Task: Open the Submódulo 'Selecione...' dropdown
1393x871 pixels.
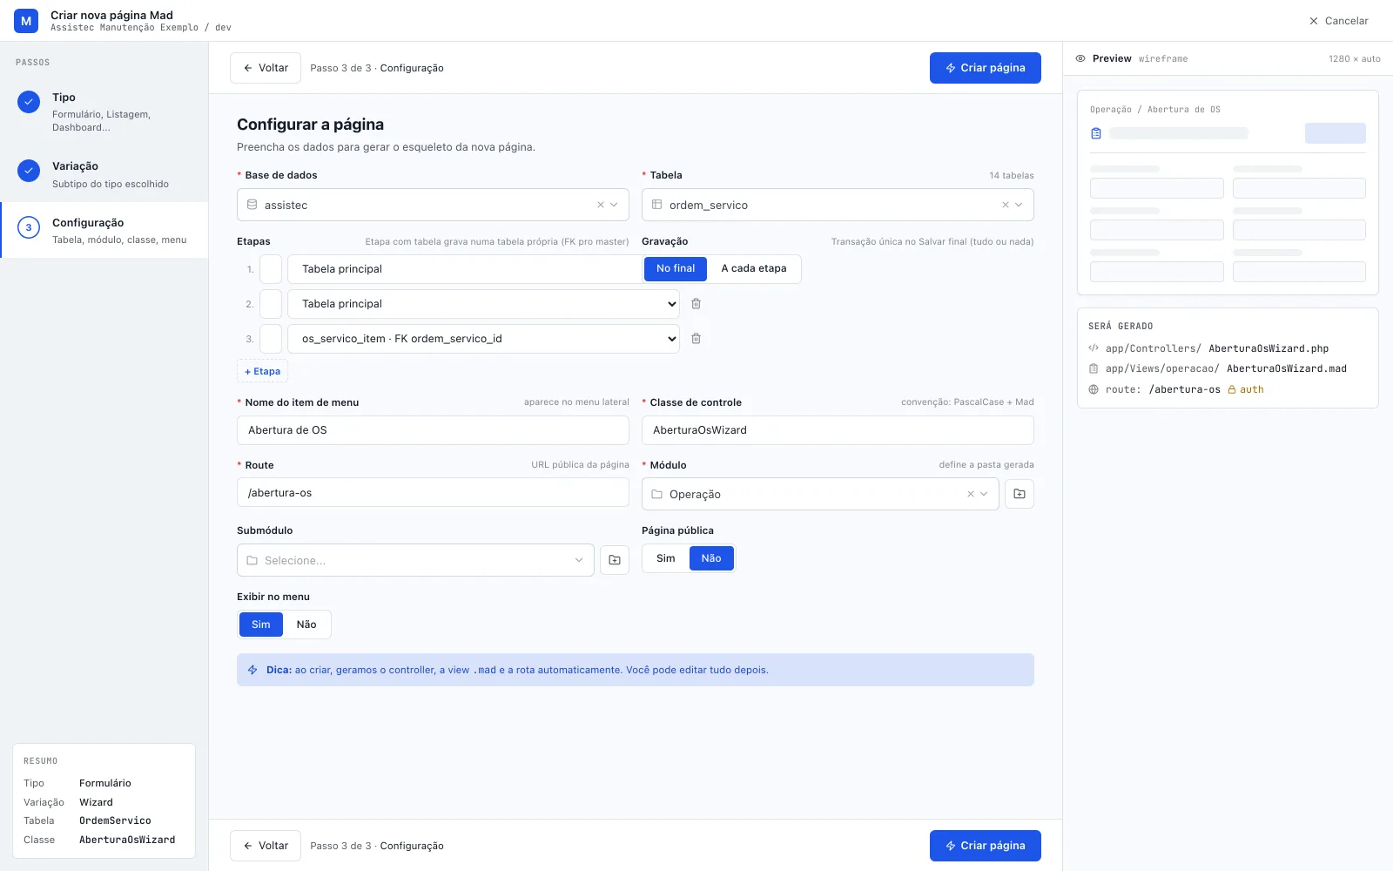Action: [x=415, y=560]
